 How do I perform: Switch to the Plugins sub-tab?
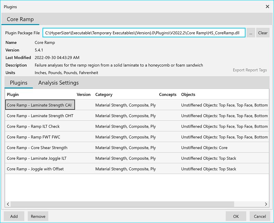pyautogui.click(x=19, y=83)
